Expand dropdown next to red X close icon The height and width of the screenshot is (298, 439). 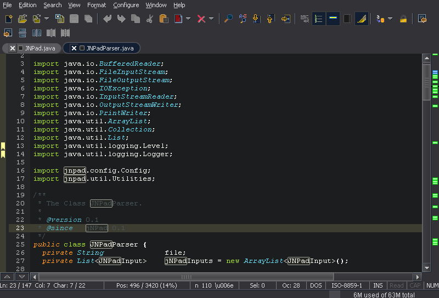[x=211, y=19]
